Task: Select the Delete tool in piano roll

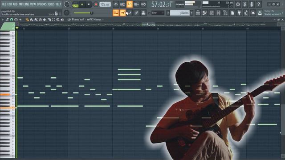Action: pyautogui.click(x=41, y=20)
